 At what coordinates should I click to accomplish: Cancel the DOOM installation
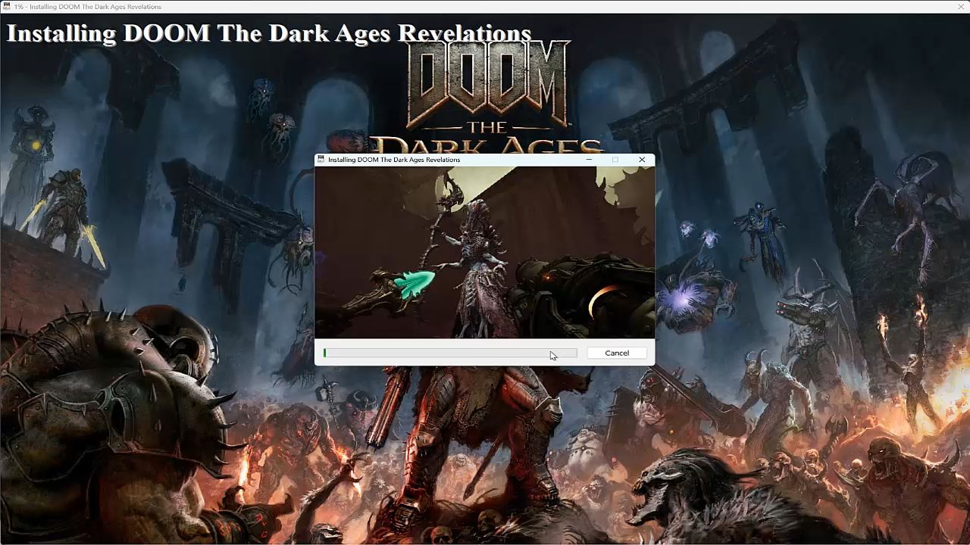click(617, 353)
